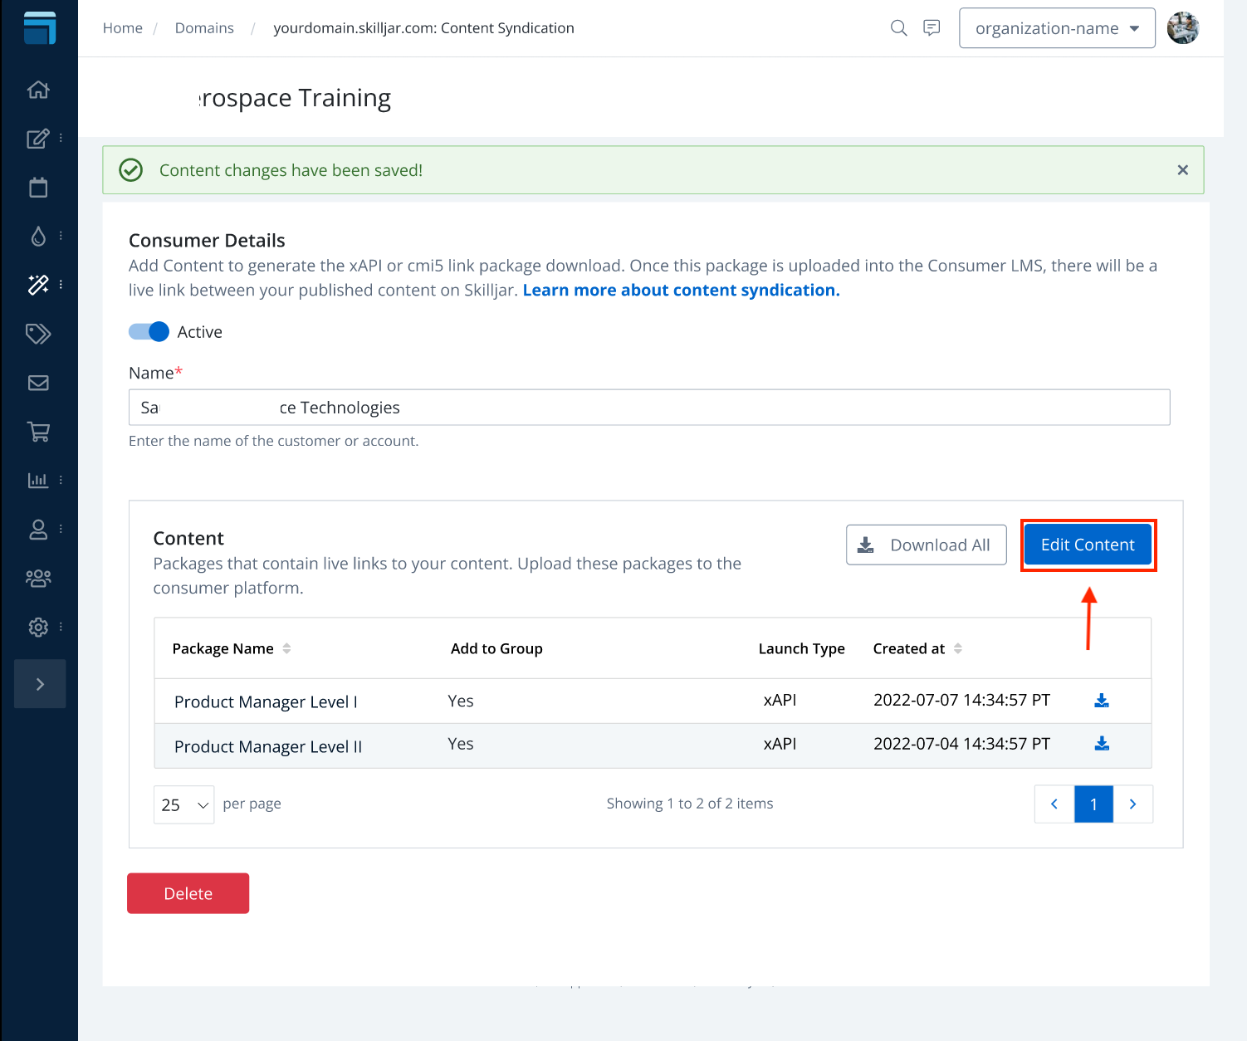
Task: Dismiss the content saved notification
Action: click(x=1182, y=170)
